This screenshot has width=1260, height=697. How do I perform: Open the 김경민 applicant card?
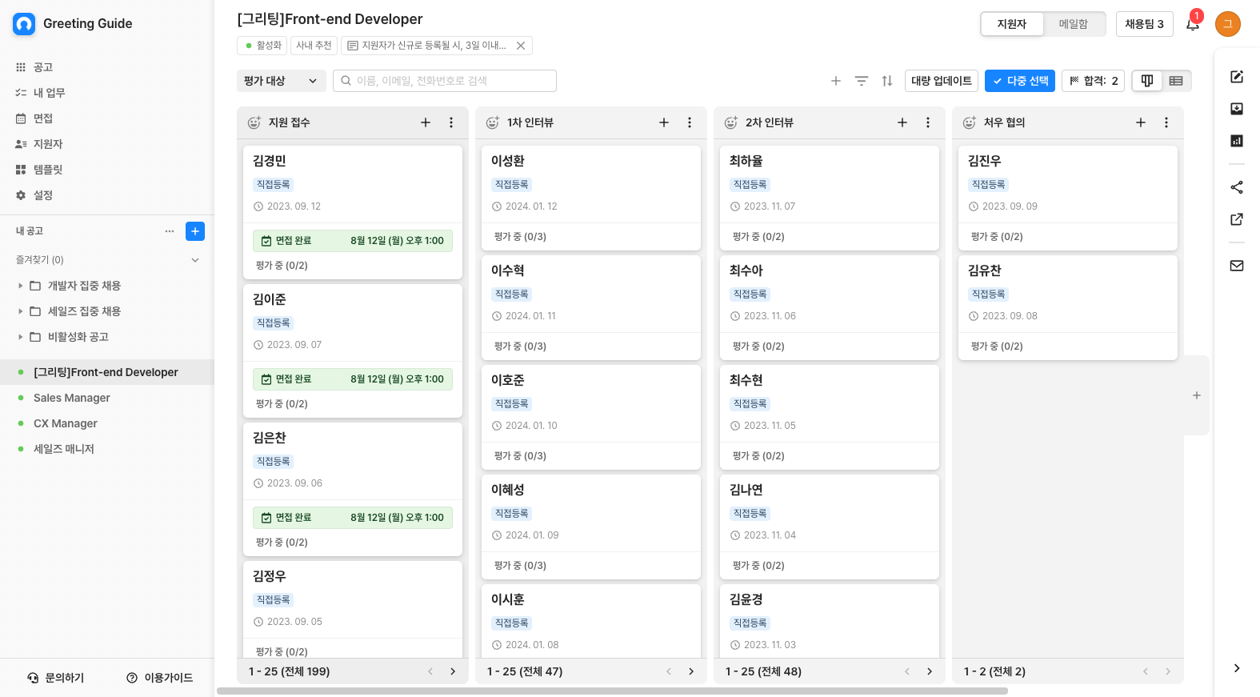point(353,212)
